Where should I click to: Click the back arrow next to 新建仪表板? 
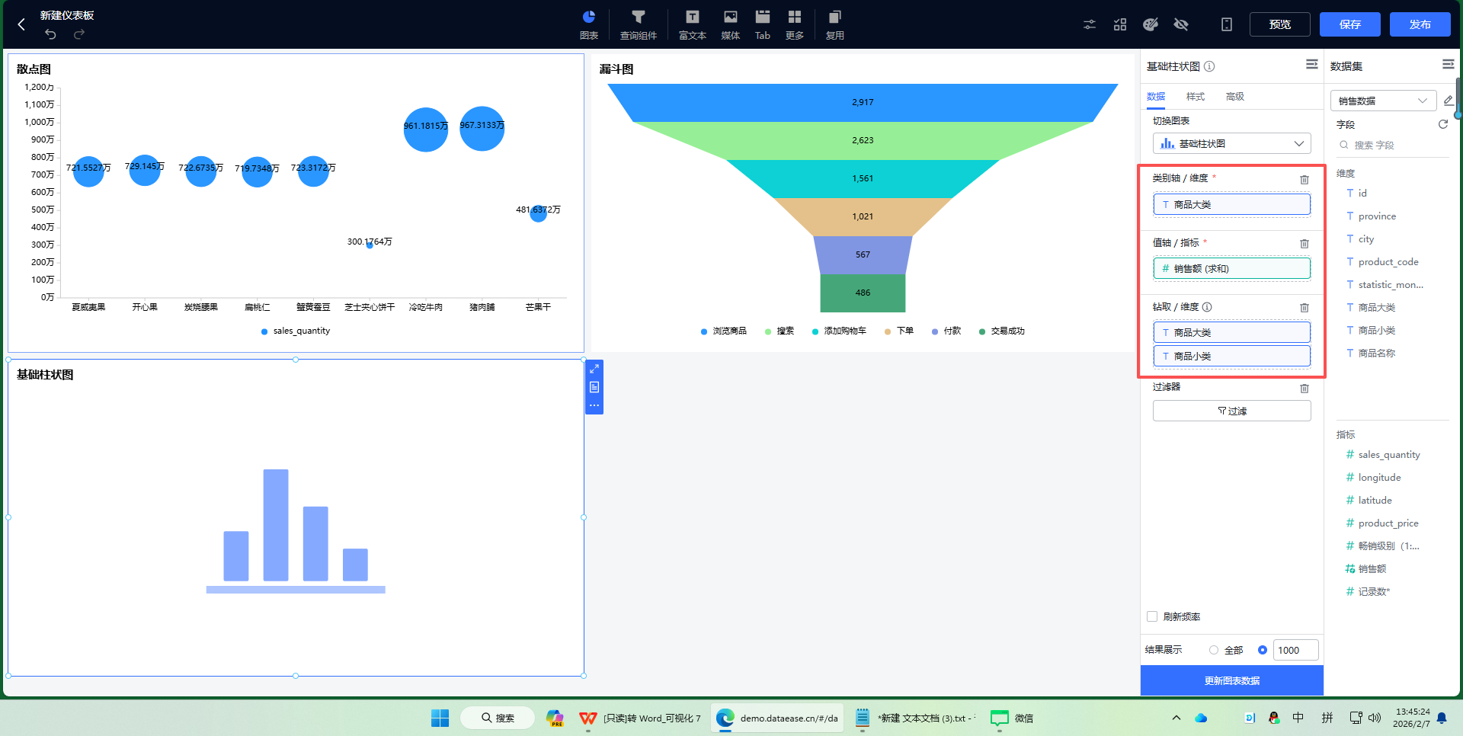(x=21, y=24)
